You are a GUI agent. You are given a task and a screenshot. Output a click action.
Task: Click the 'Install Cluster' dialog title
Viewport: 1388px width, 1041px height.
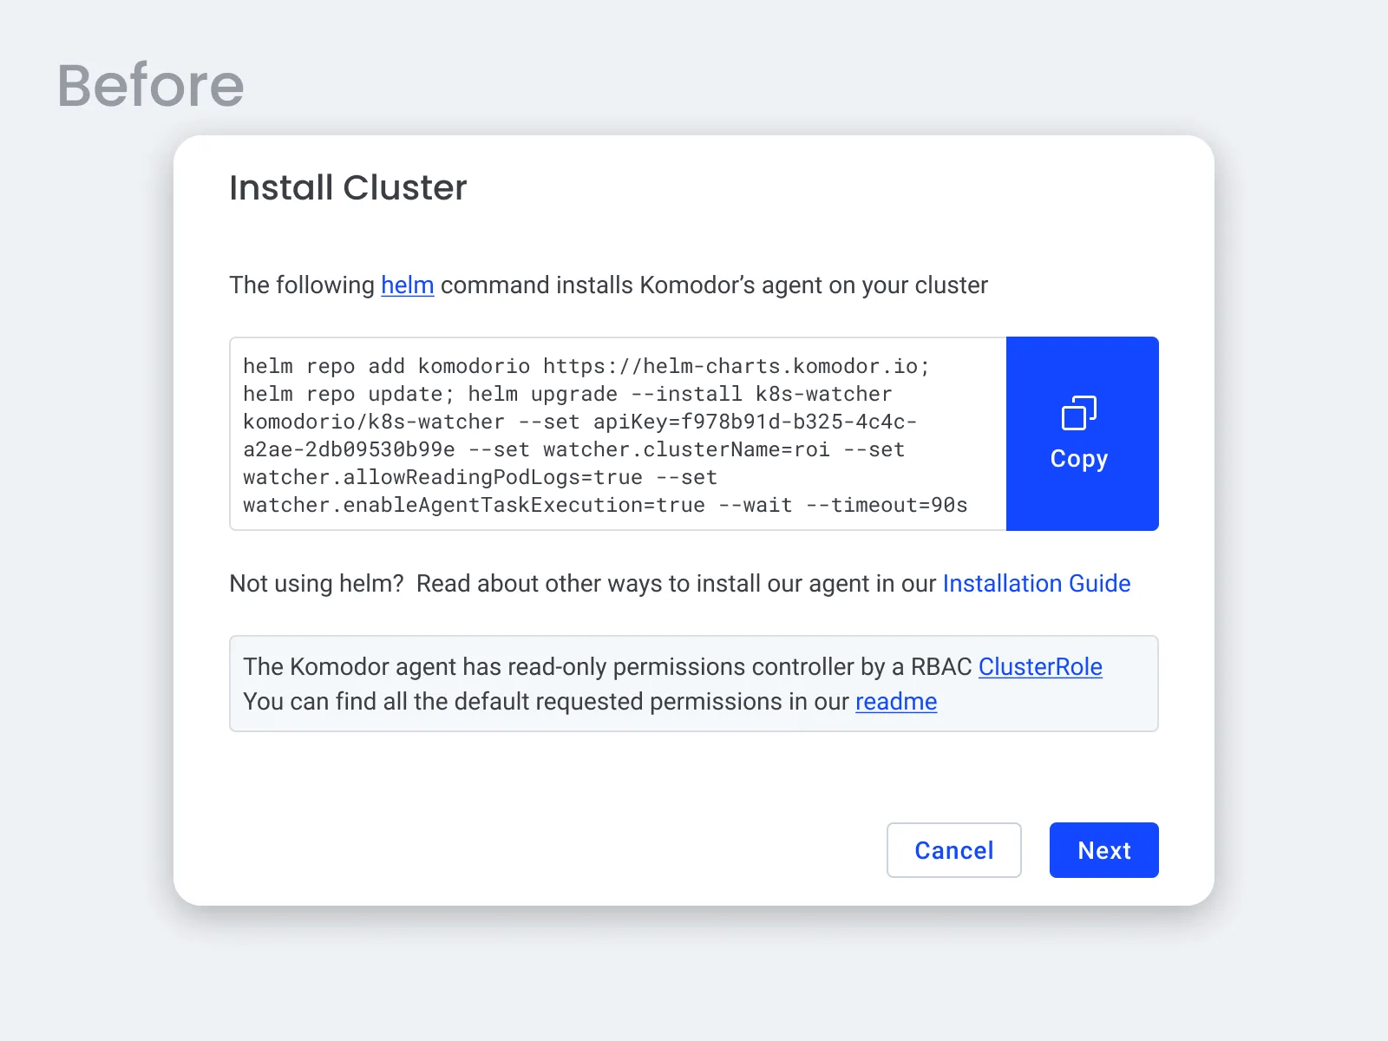348,188
